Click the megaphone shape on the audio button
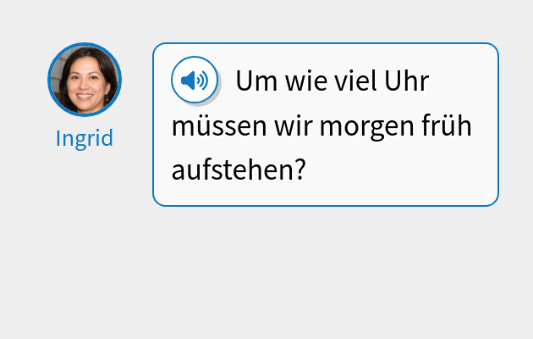Screen dimensions: 533x339 tap(189, 81)
